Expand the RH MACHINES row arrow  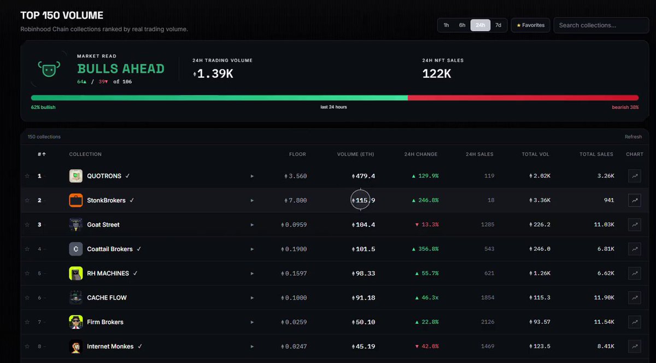click(x=252, y=273)
